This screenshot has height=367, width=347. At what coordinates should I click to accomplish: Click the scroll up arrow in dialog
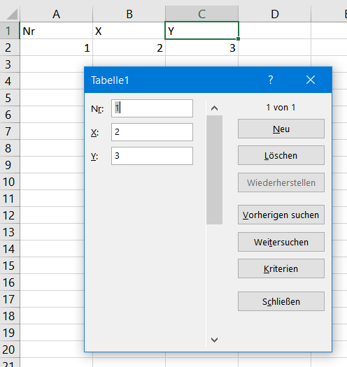[214, 108]
